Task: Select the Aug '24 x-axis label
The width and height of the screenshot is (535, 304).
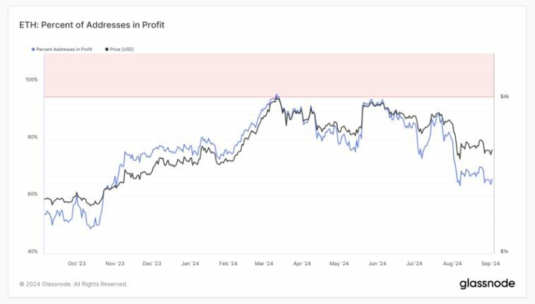Action: click(452, 263)
